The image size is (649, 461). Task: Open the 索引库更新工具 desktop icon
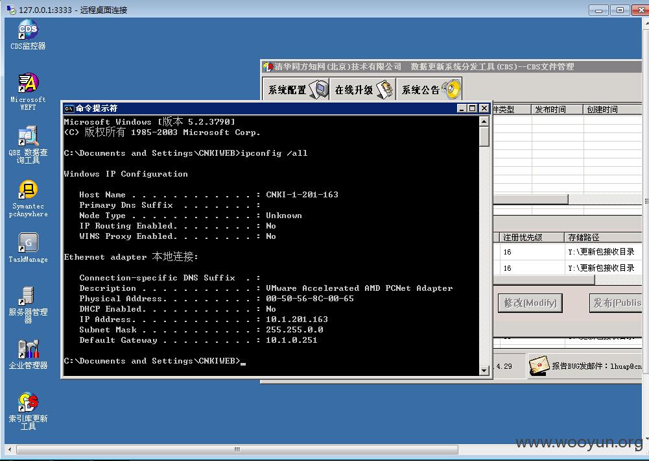coord(28,410)
